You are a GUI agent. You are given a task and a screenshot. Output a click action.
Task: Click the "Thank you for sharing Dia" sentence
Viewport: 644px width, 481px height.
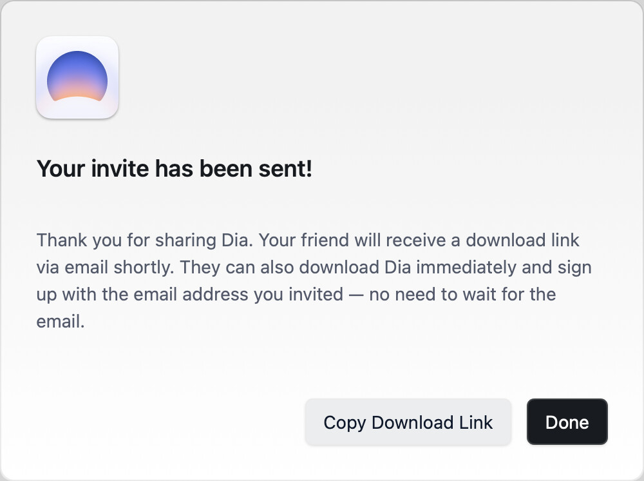(144, 240)
